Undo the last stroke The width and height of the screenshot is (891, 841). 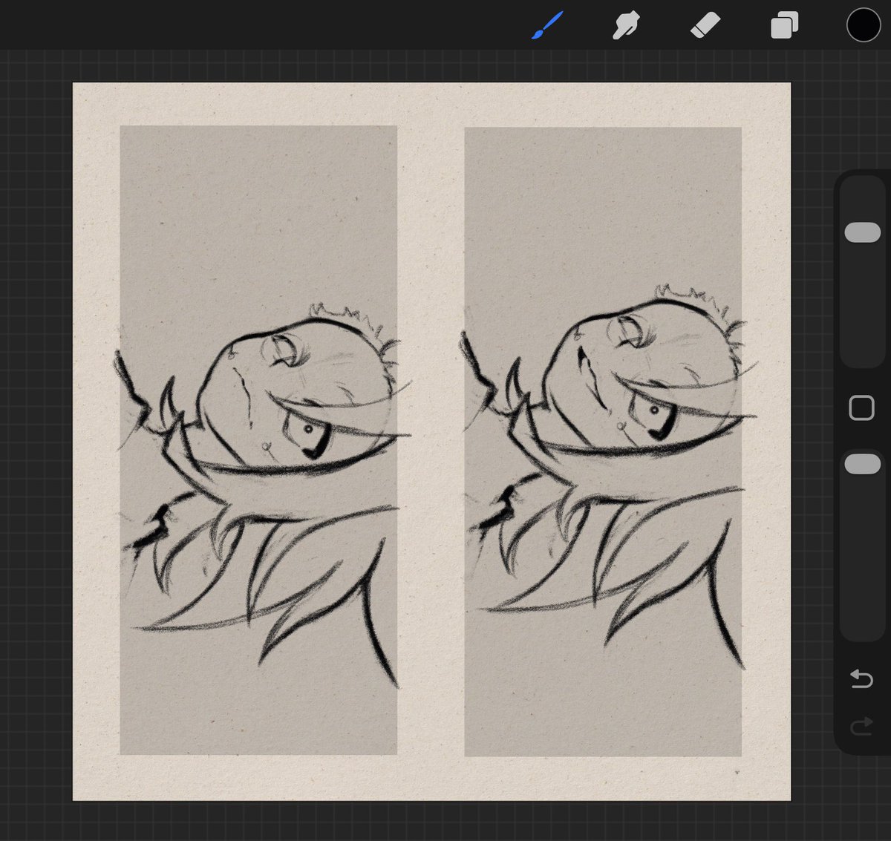tap(861, 678)
